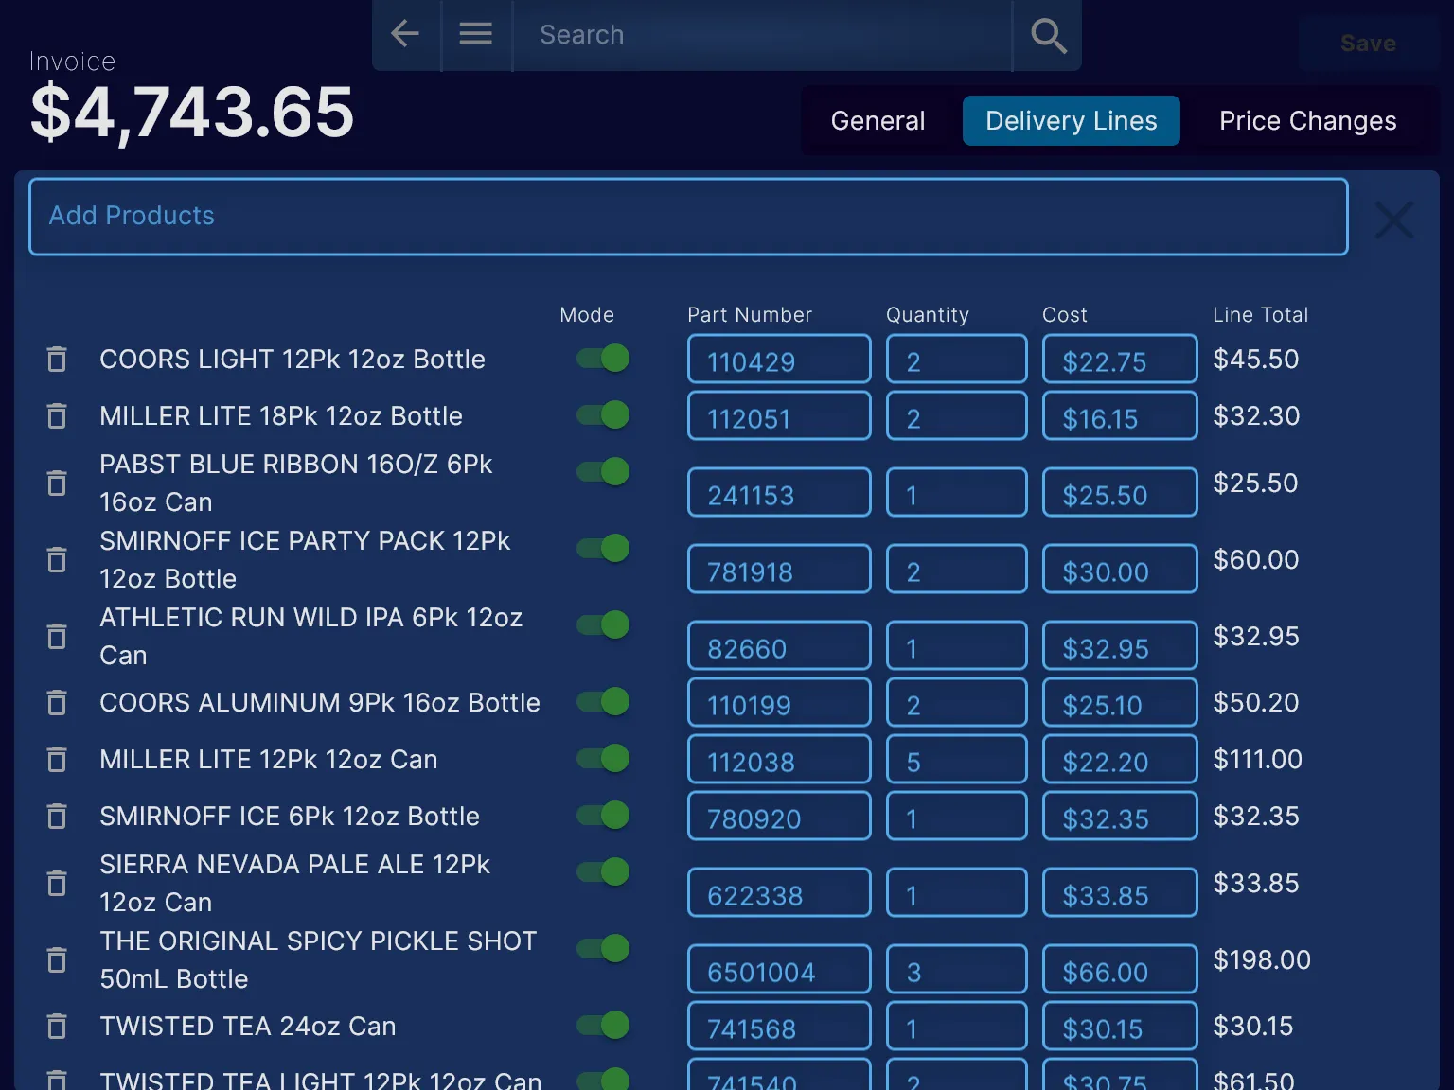Edit part number 741568 field
This screenshot has width=1454, height=1090.
pyautogui.click(x=779, y=1027)
